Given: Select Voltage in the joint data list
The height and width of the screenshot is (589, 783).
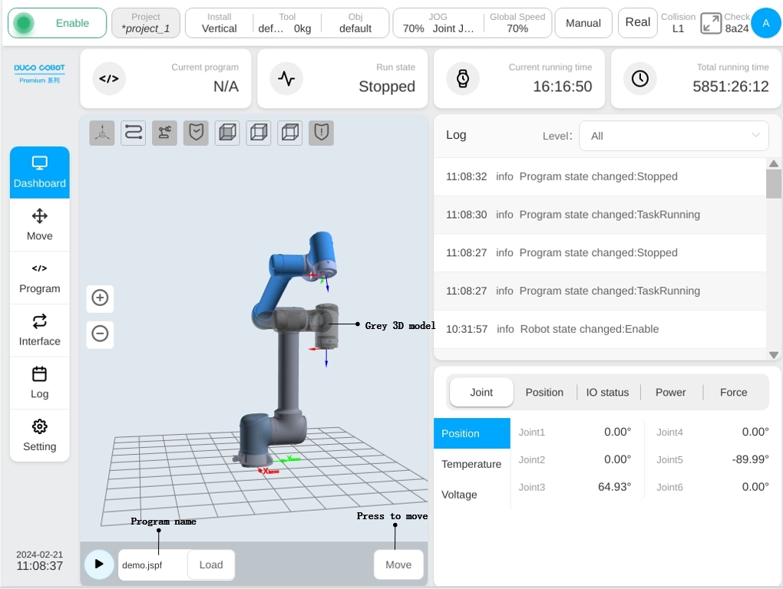Looking at the screenshot, I should [472, 494].
